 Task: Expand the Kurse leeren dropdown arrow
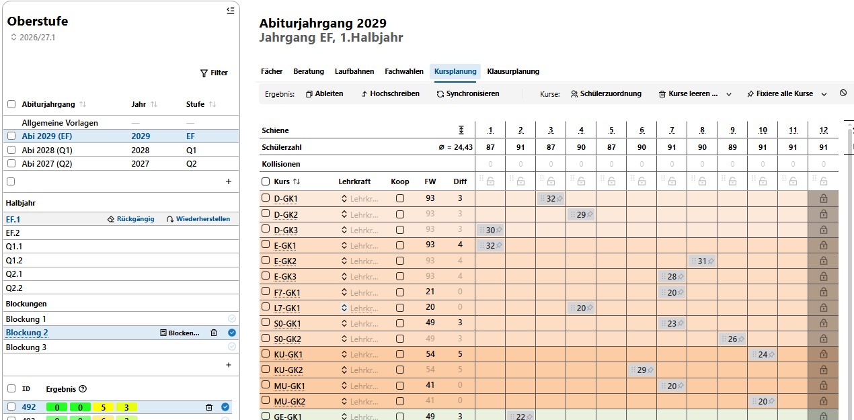coord(728,94)
